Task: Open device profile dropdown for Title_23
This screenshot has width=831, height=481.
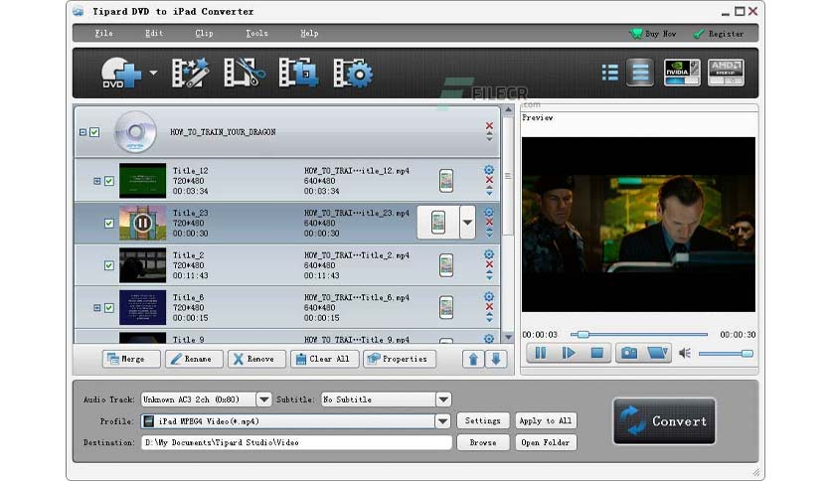Action: 467,223
